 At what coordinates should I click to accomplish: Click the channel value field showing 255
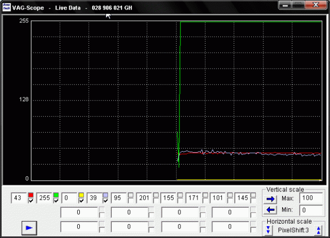click(x=44, y=198)
